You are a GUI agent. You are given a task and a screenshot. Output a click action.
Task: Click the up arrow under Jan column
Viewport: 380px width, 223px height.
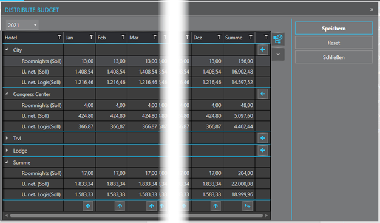coord(88,206)
